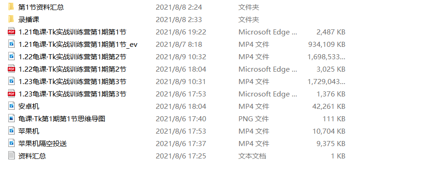Image resolution: width=446 pixels, height=192 pixels.
Task: Select the 龟课·Tk第1期第1节思维导图 file name
Action: pyautogui.click(x=62, y=119)
